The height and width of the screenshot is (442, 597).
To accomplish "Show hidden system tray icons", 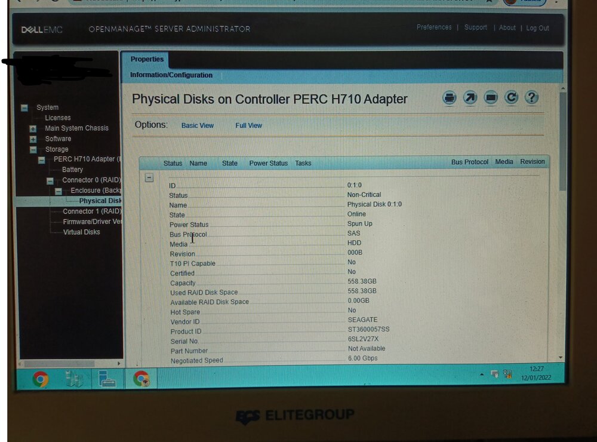I will tap(482, 374).
